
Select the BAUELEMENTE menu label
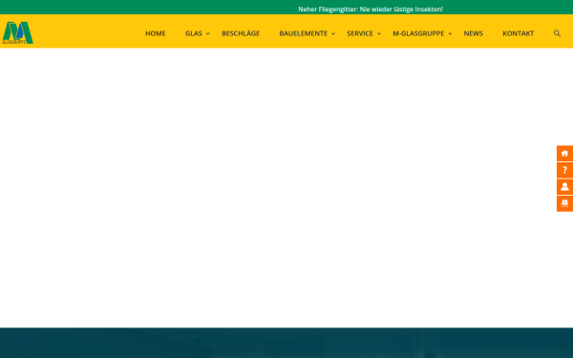(304, 33)
